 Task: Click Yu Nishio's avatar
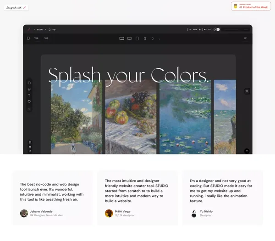tap(194, 214)
